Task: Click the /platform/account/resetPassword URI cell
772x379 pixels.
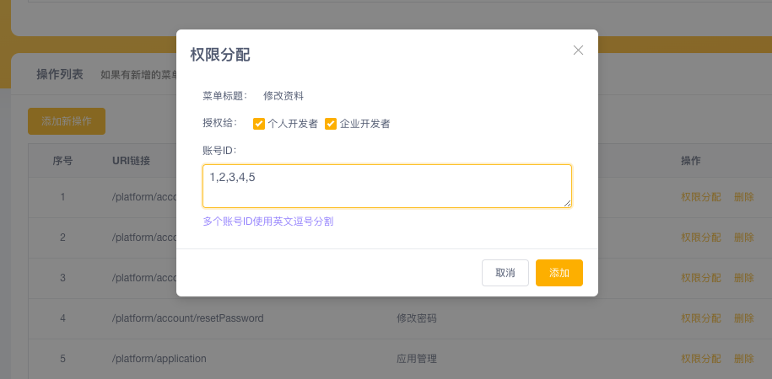Action: click(187, 318)
